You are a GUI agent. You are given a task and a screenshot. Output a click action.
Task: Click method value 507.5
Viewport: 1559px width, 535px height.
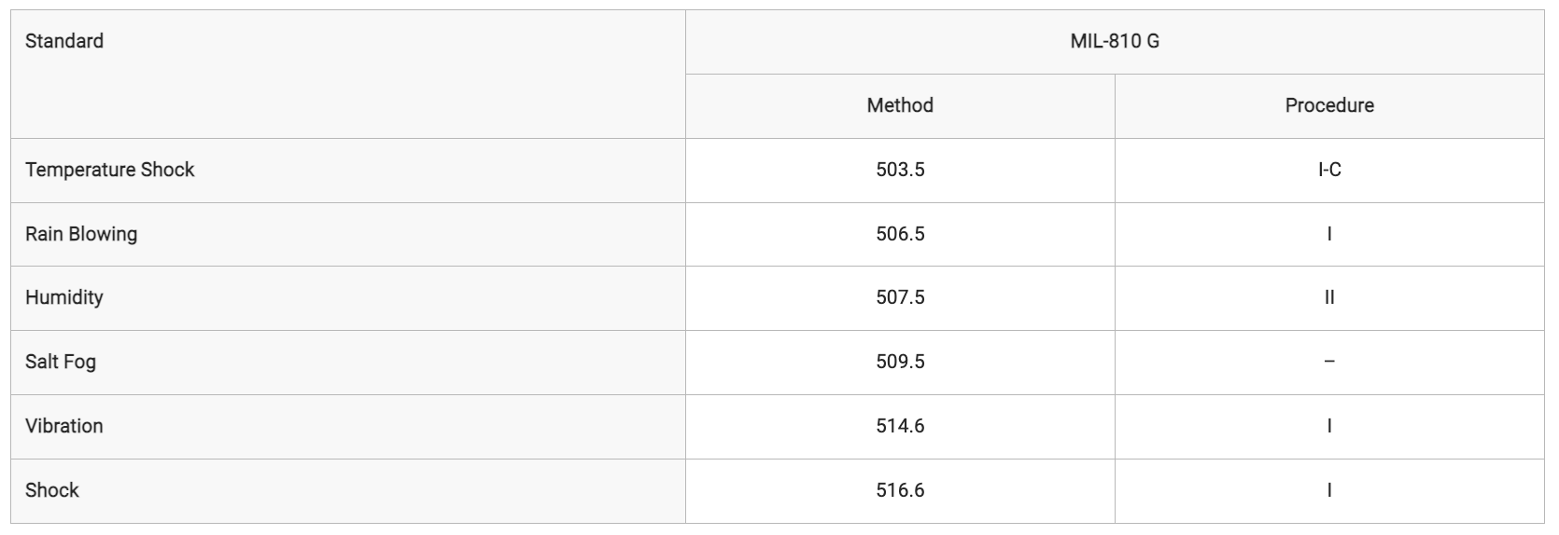coord(900,298)
